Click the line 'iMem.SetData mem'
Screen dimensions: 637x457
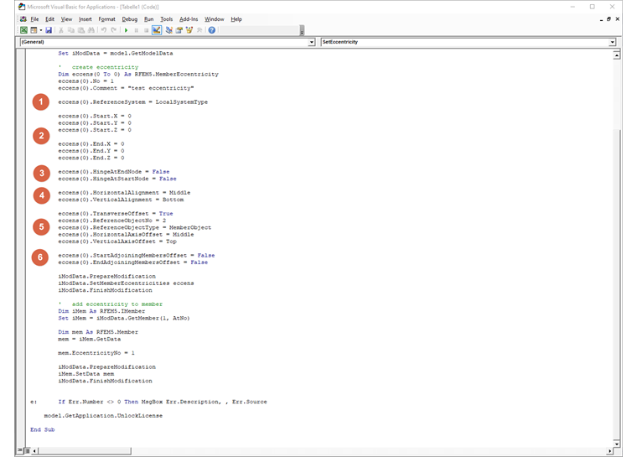click(x=86, y=374)
